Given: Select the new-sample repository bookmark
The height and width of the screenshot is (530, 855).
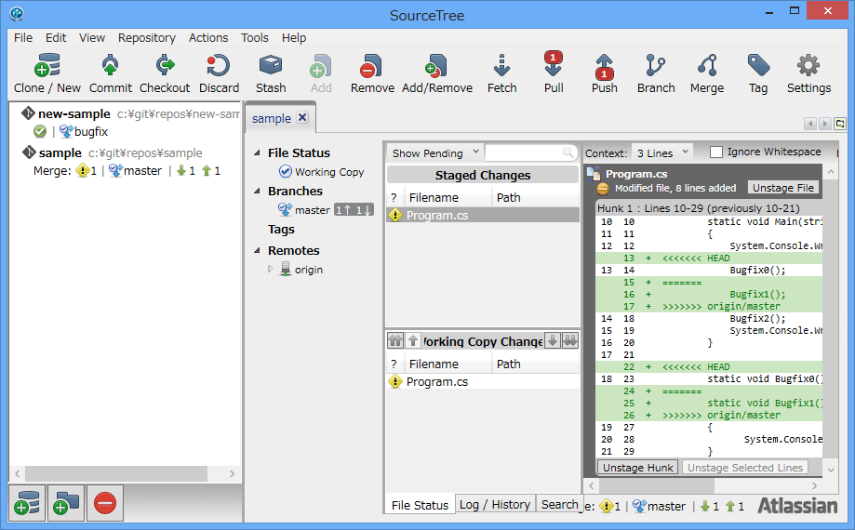Looking at the screenshot, I should (x=74, y=113).
